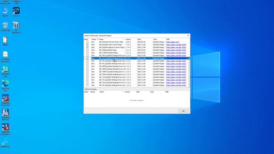This screenshot has height=154, width=274.
Task: Open the This PC desktop icon
Action: click(6, 12)
